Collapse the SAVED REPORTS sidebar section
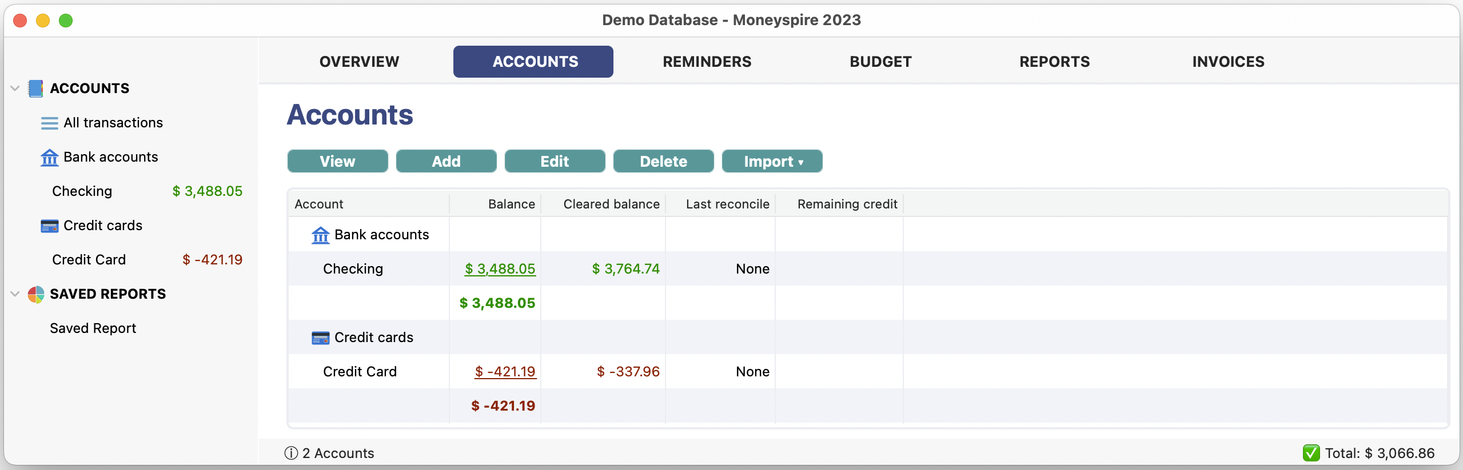Screen dimensions: 1463x470 click(x=15, y=294)
